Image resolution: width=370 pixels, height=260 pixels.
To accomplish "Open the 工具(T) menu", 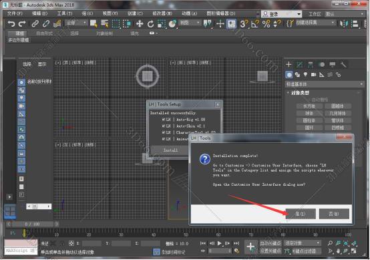I will point(65,13).
